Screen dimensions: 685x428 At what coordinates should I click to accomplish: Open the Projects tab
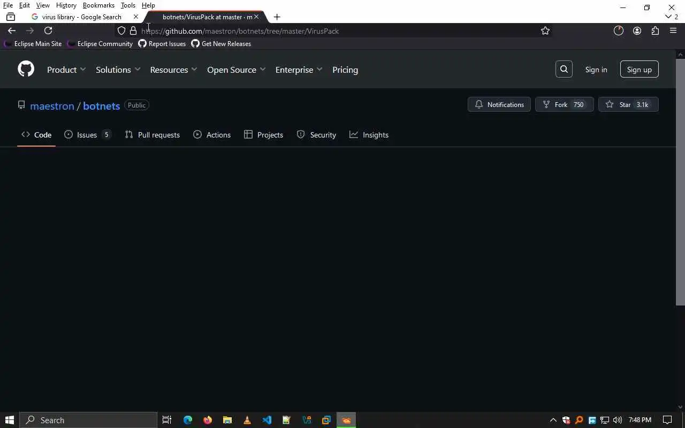[263, 135]
